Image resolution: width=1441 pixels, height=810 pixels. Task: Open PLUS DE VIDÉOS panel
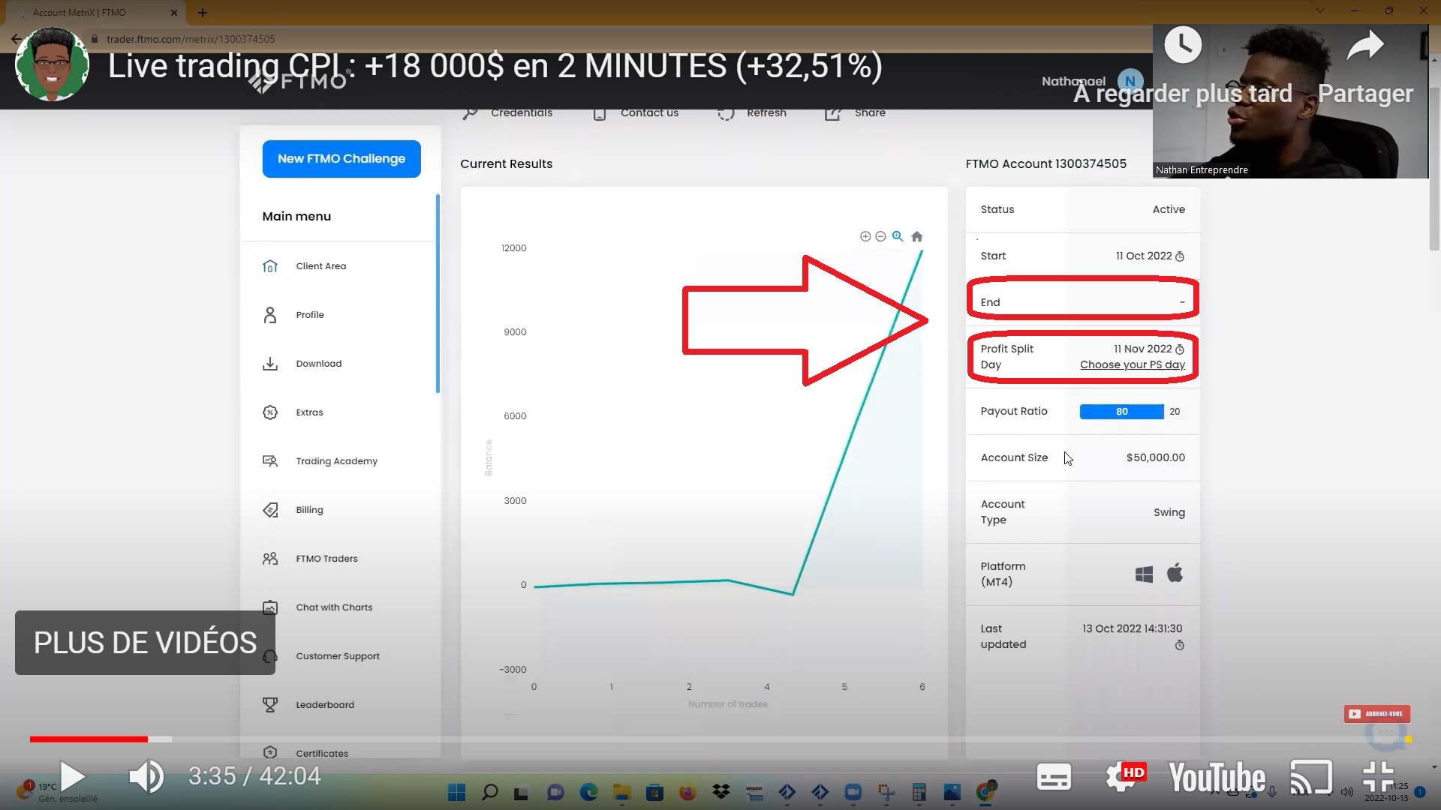145,643
